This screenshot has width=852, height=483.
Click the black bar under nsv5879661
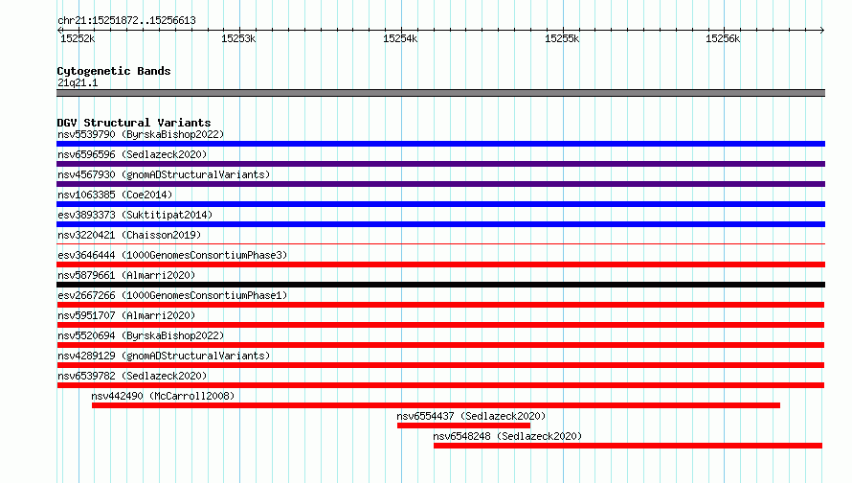(x=440, y=285)
